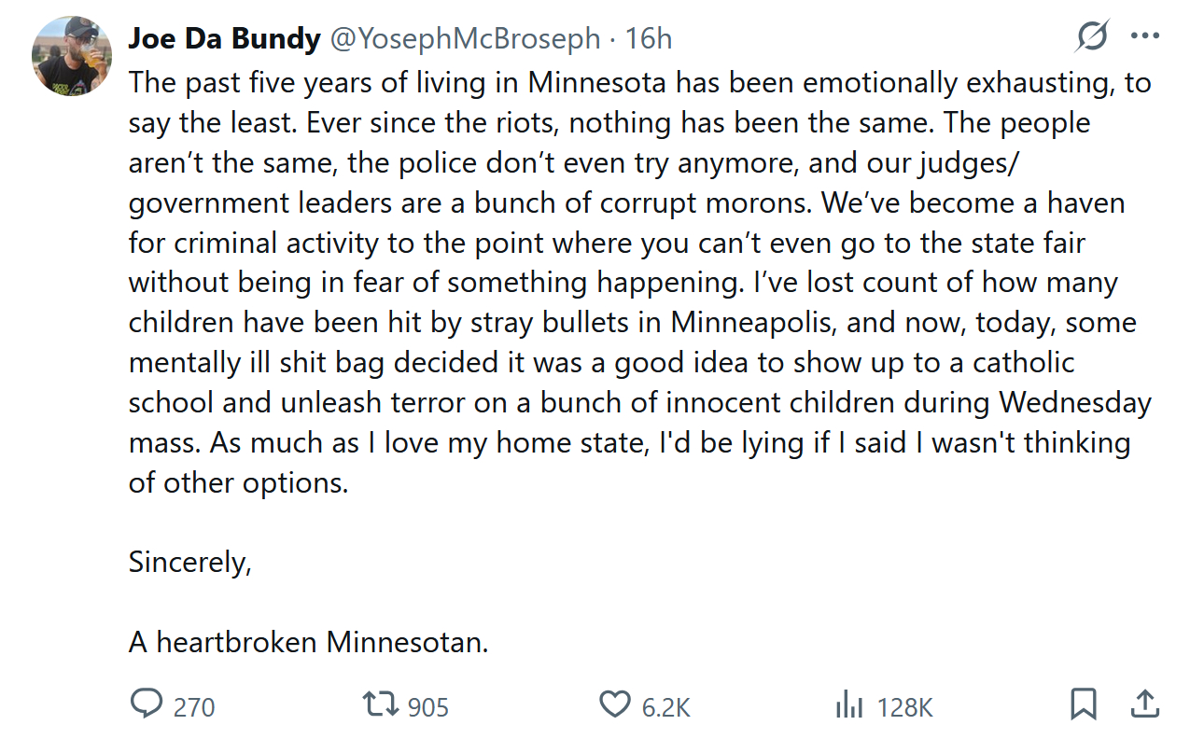Click the reply speech bubble icon
The height and width of the screenshot is (739, 1190).
coord(146,704)
